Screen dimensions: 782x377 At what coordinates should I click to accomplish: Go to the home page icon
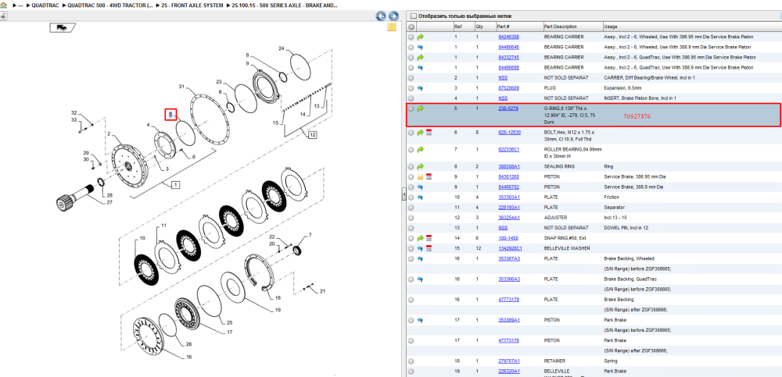3,5
